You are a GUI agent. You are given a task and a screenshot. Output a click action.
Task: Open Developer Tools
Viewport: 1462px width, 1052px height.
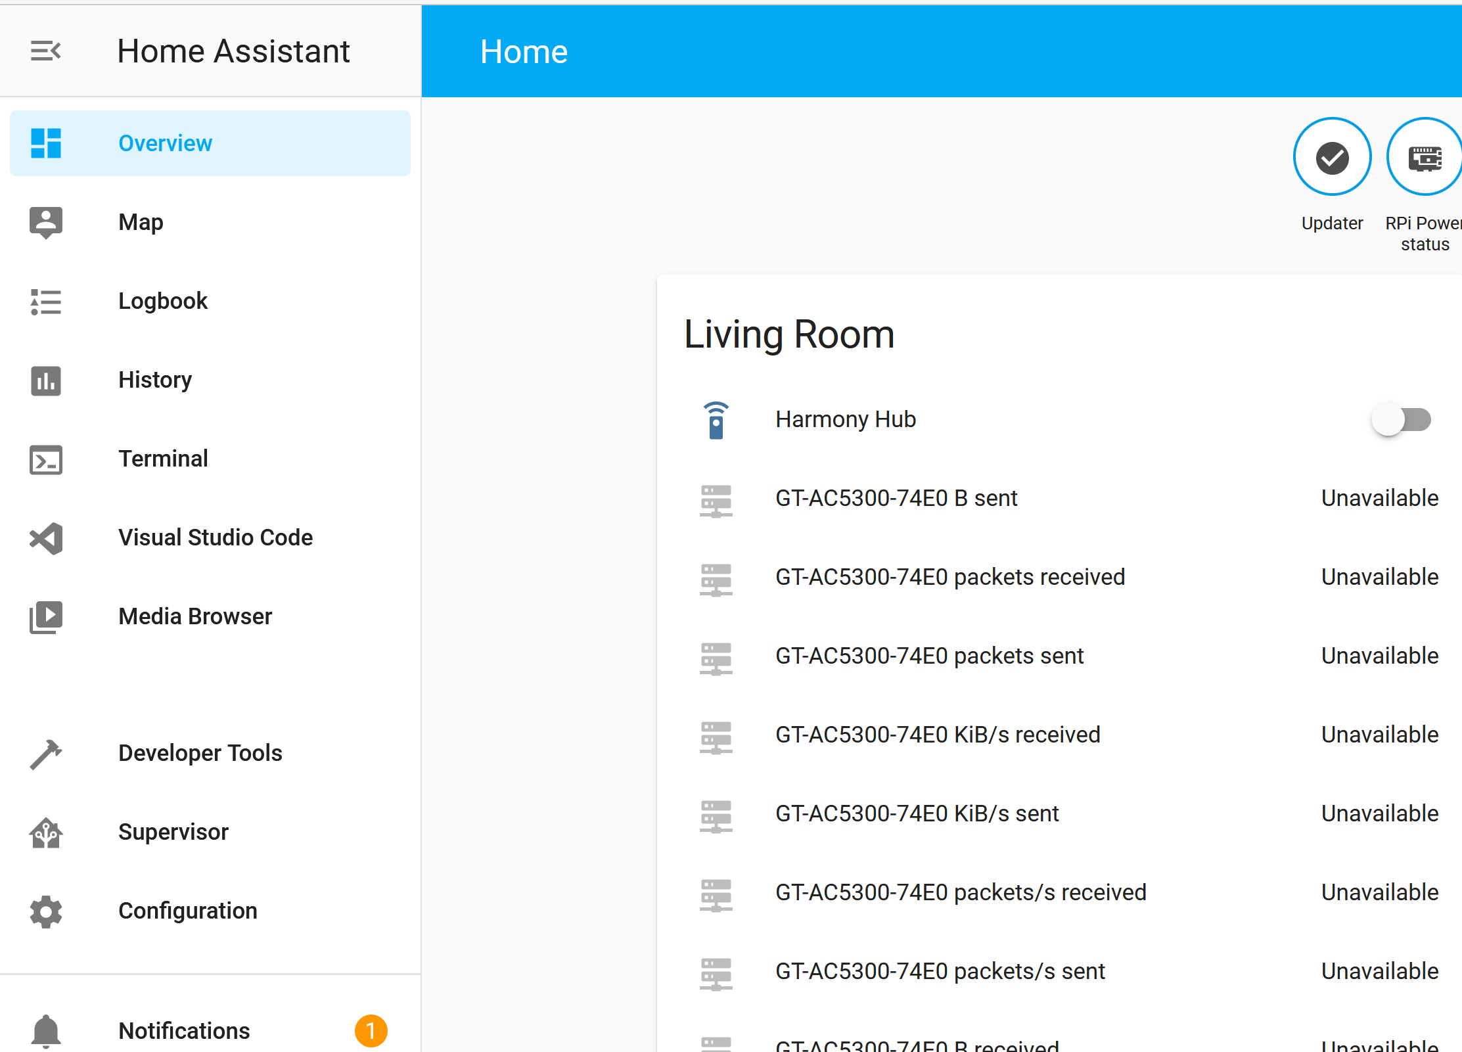210,753
